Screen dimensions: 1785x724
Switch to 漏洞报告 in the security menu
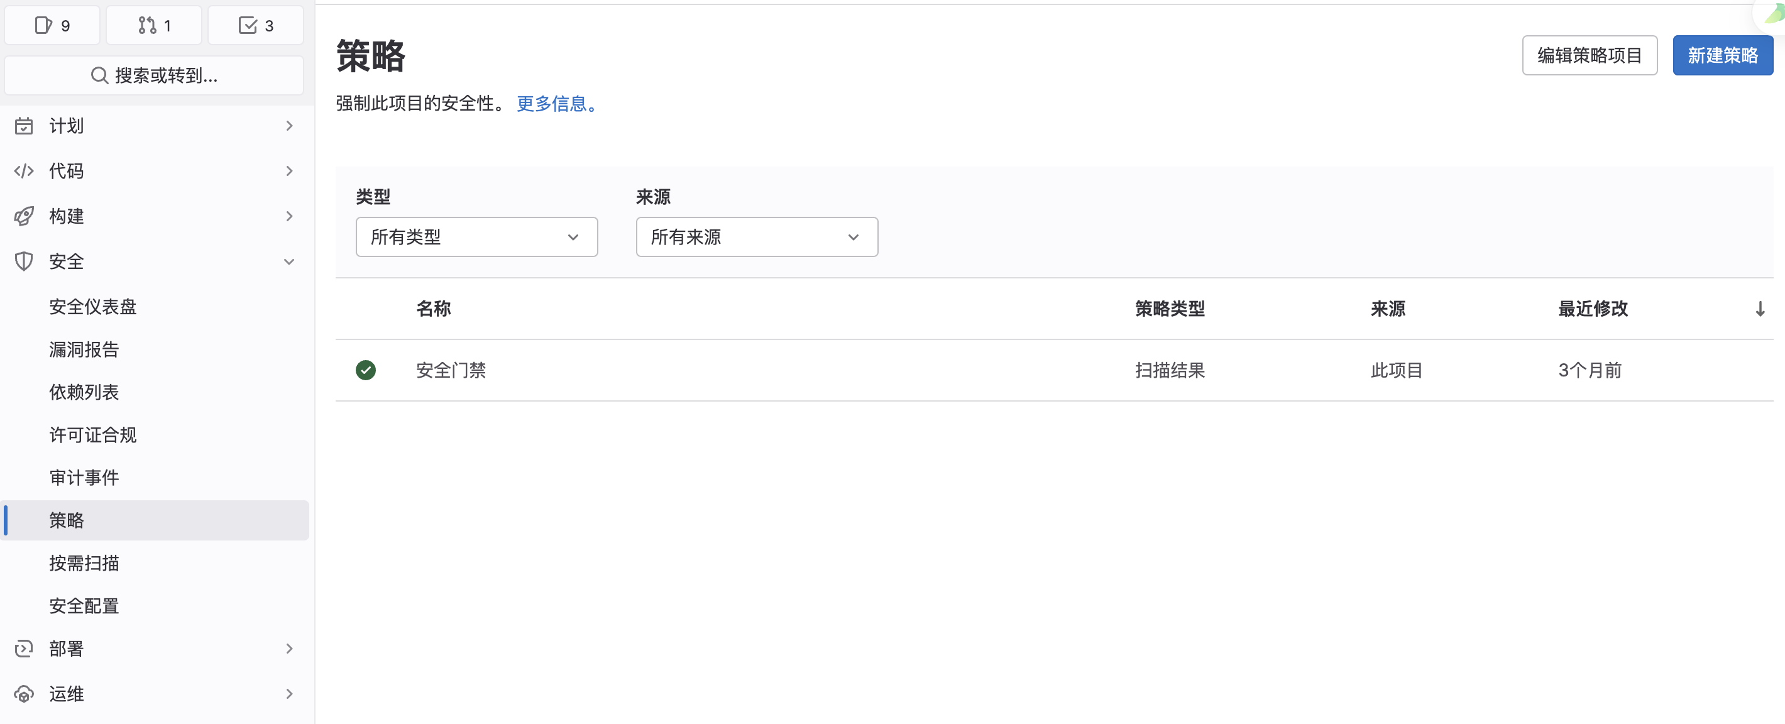(83, 349)
